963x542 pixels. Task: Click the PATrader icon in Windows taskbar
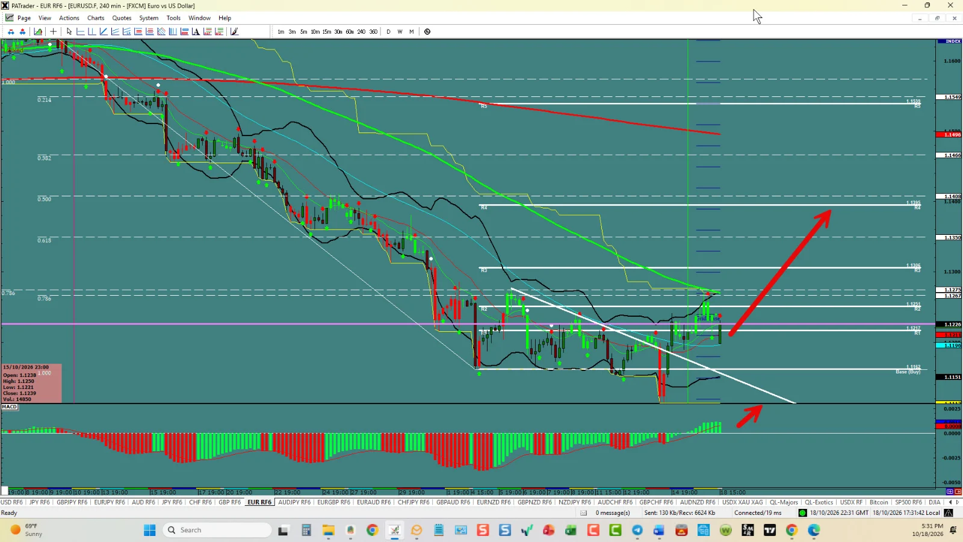[394, 530]
